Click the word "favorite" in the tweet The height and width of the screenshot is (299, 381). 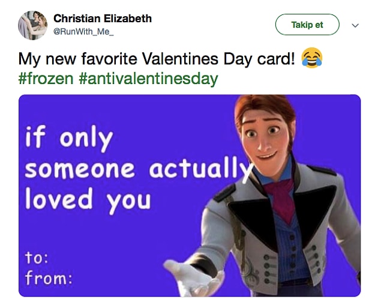click(x=109, y=59)
